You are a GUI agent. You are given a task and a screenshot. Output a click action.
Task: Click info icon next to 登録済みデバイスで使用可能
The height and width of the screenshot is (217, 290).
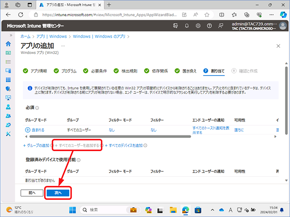point(78,160)
